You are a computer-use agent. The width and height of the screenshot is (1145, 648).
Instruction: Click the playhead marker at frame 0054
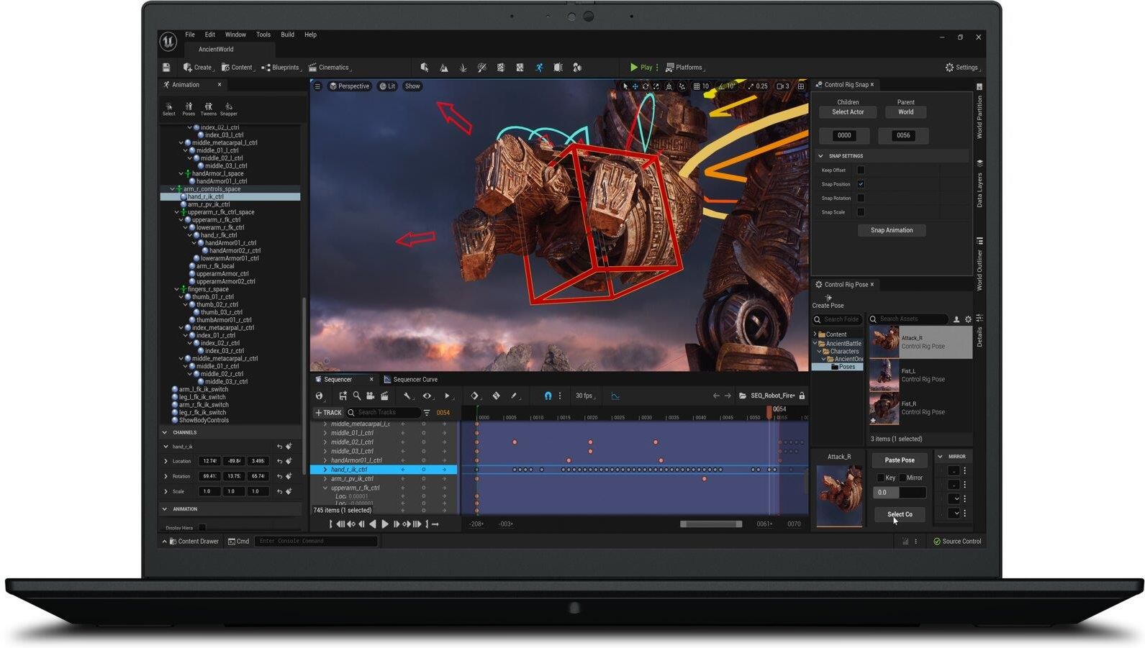(769, 412)
